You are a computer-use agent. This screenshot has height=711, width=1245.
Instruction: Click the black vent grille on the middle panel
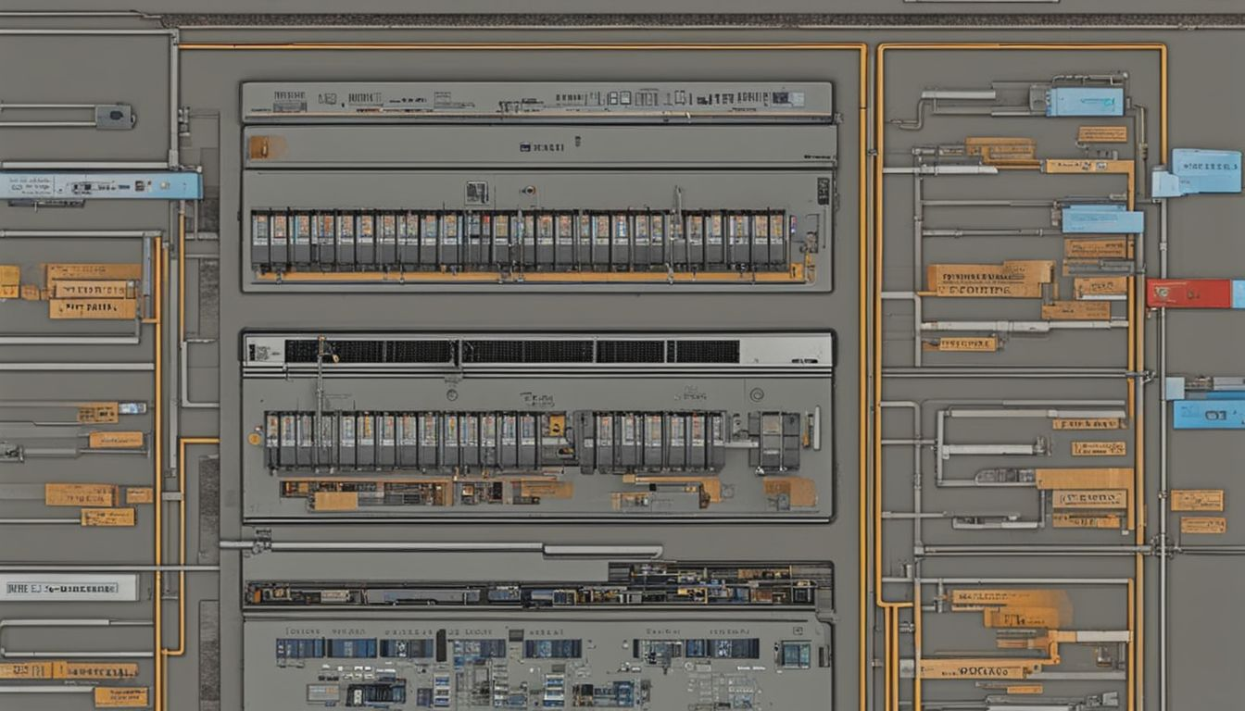(x=511, y=351)
